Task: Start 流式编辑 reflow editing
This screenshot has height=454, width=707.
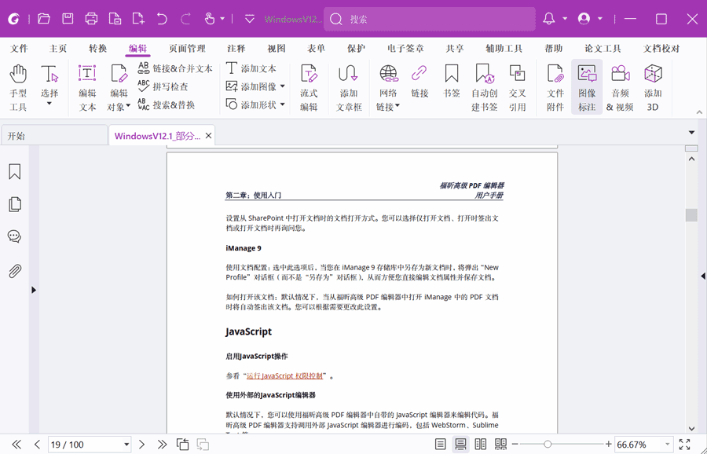Action: (x=309, y=87)
